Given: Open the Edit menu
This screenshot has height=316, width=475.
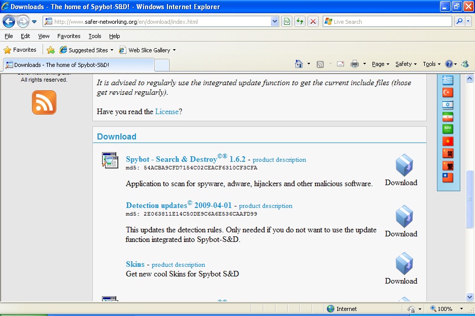Looking at the screenshot, I should (25, 36).
